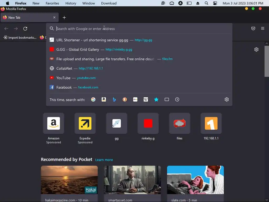The width and height of the screenshot is (269, 202).
Task: Click Import bookmarks button
Action: tap(20, 37)
